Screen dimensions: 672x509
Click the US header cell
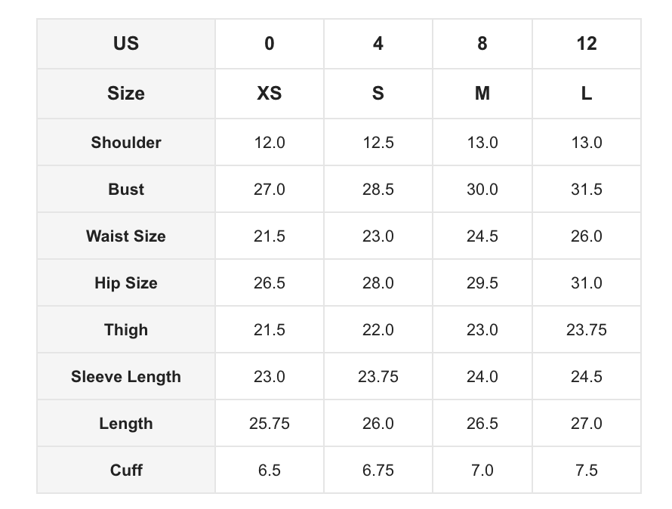pyautogui.click(x=126, y=43)
